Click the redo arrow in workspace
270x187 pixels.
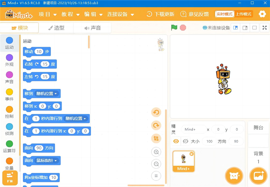click(x=156, y=126)
